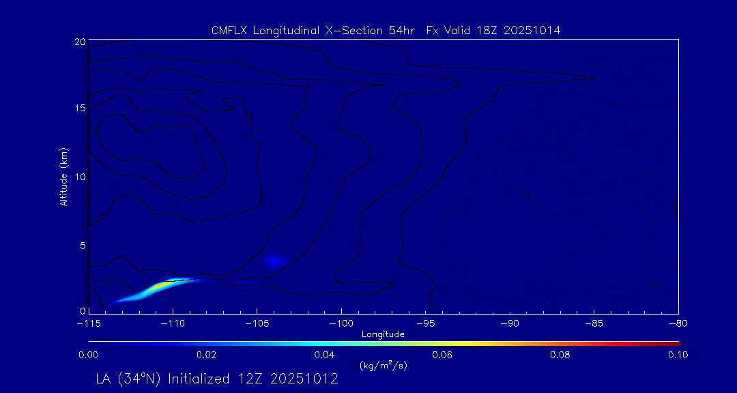
Task: Click longitude tick label -85
Action: (594, 323)
